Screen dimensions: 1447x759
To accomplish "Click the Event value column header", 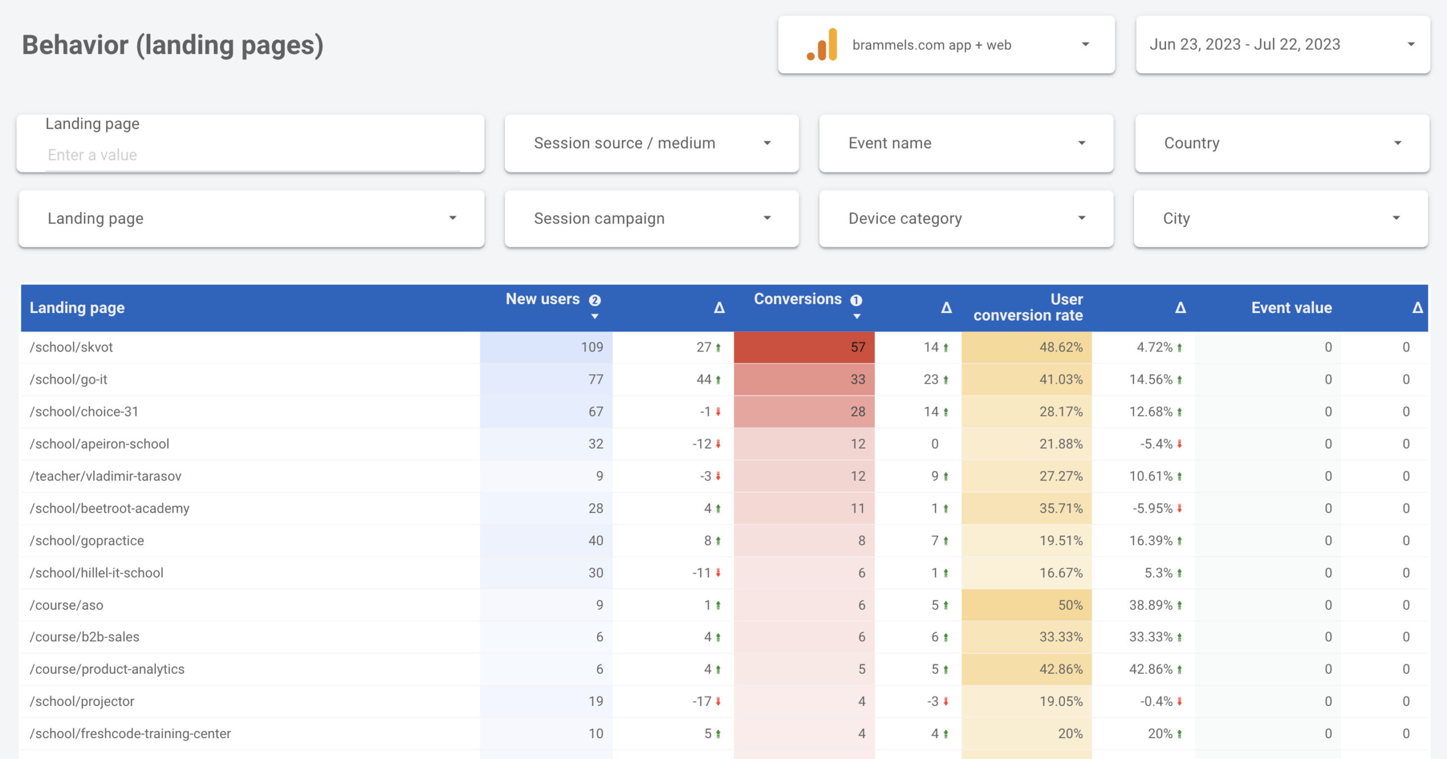I will pos(1291,308).
